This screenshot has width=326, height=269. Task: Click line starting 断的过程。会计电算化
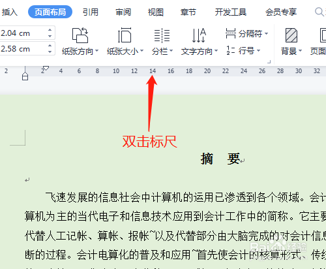tap(175, 255)
